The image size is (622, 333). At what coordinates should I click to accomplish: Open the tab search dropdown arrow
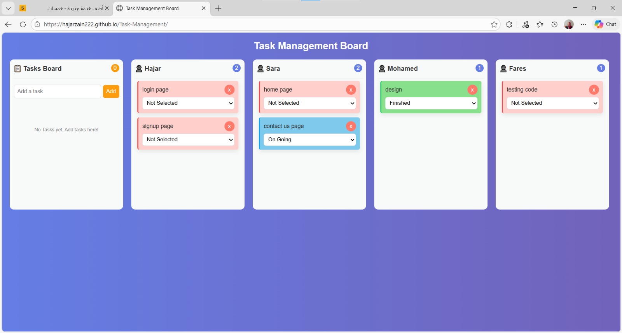8,8
